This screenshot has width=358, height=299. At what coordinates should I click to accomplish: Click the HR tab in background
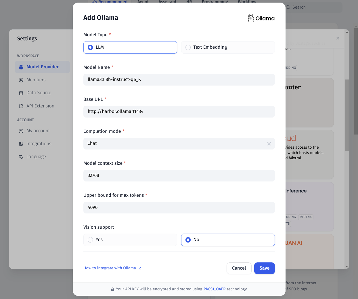pos(189,2)
